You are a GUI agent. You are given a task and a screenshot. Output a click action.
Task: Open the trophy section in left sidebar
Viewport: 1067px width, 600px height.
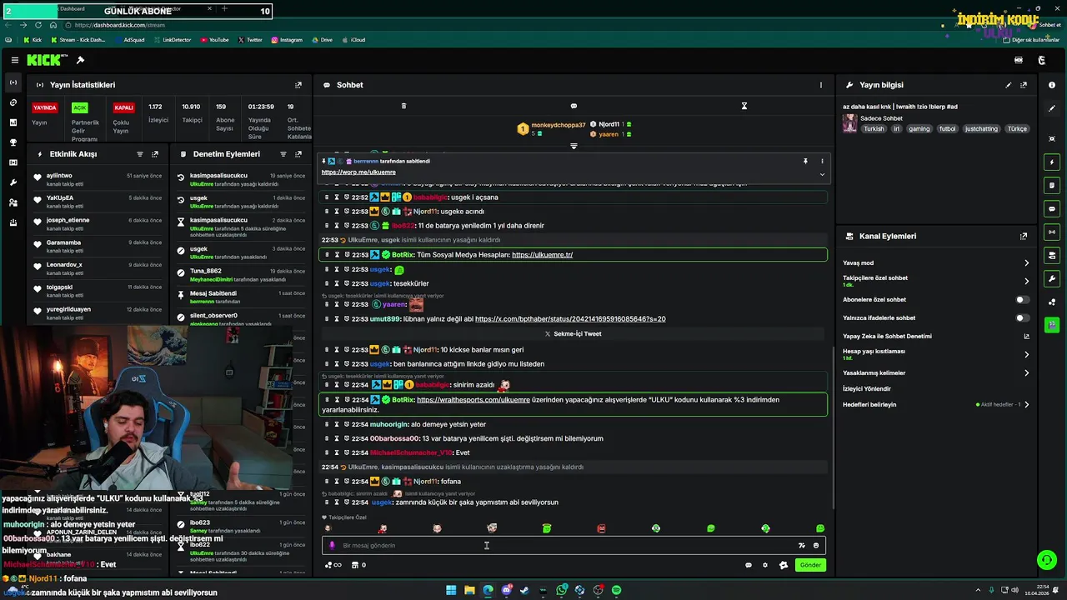[x=13, y=142]
